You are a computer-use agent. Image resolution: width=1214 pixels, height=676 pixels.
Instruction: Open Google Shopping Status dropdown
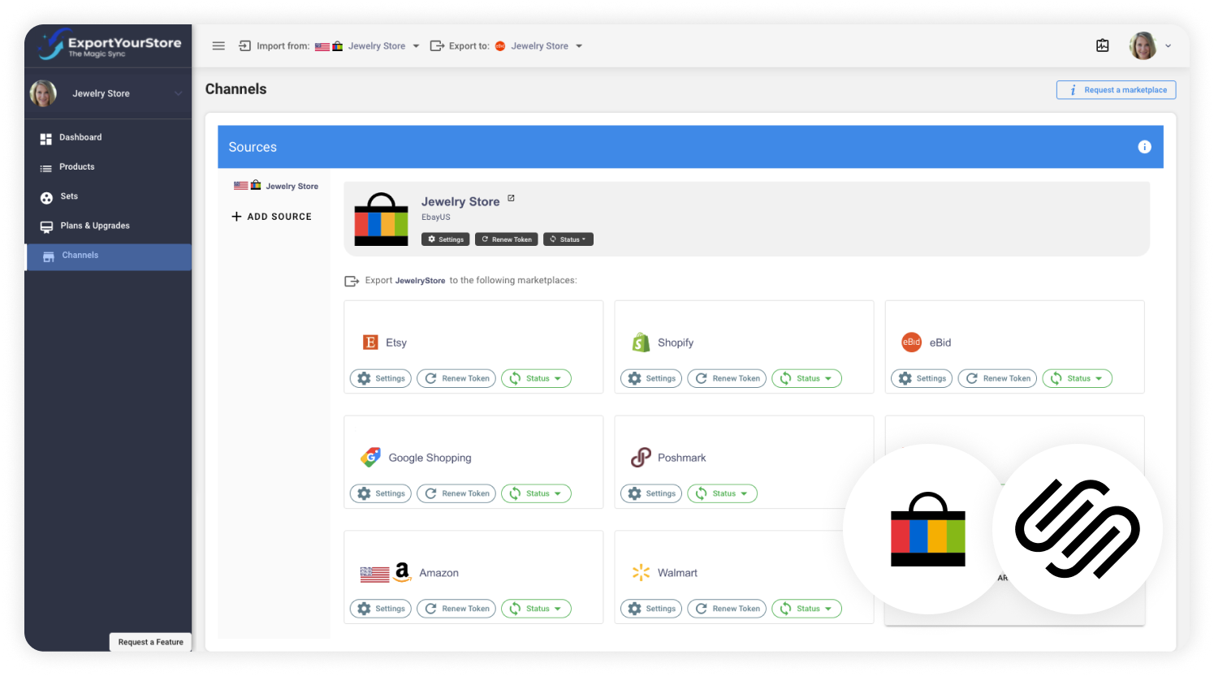pos(536,493)
